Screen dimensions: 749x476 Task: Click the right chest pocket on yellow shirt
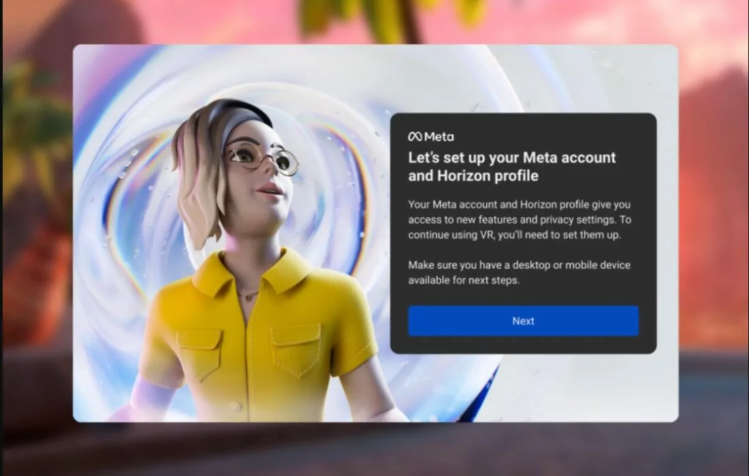point(296,349)
